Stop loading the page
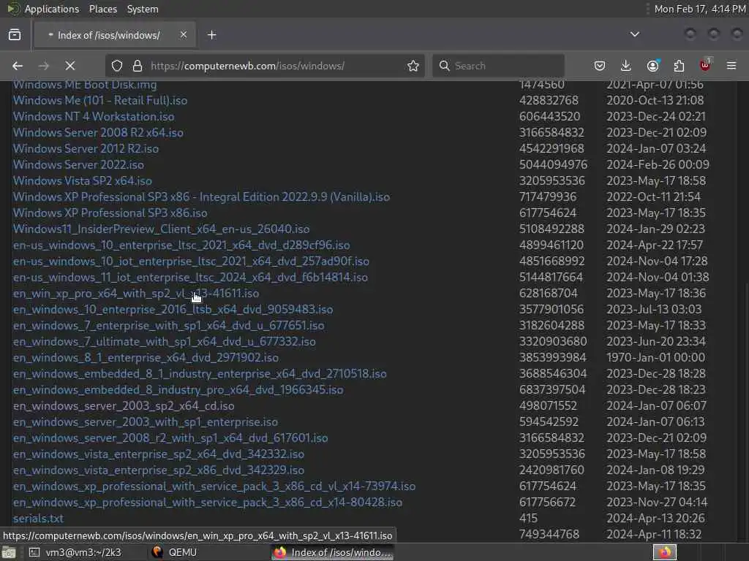 (70, 66)
